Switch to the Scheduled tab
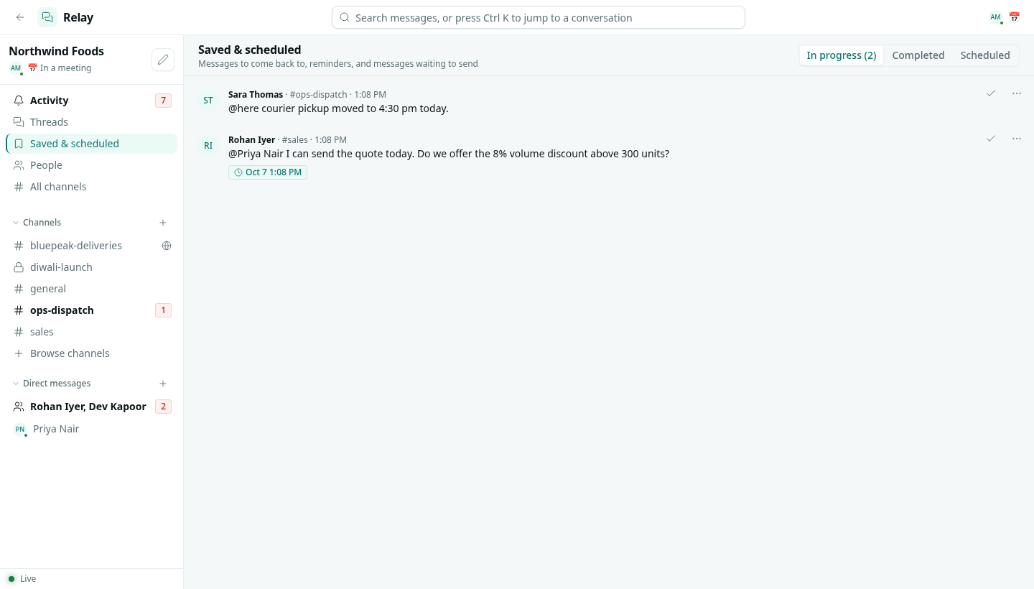Screen dimensions: 1034x589 coord(985,55)
